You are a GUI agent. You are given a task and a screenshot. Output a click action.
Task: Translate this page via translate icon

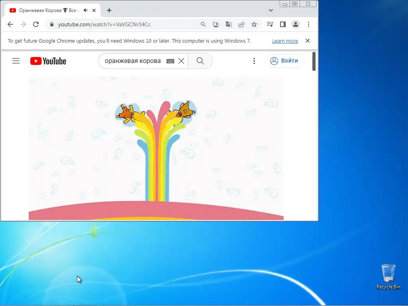228,24
